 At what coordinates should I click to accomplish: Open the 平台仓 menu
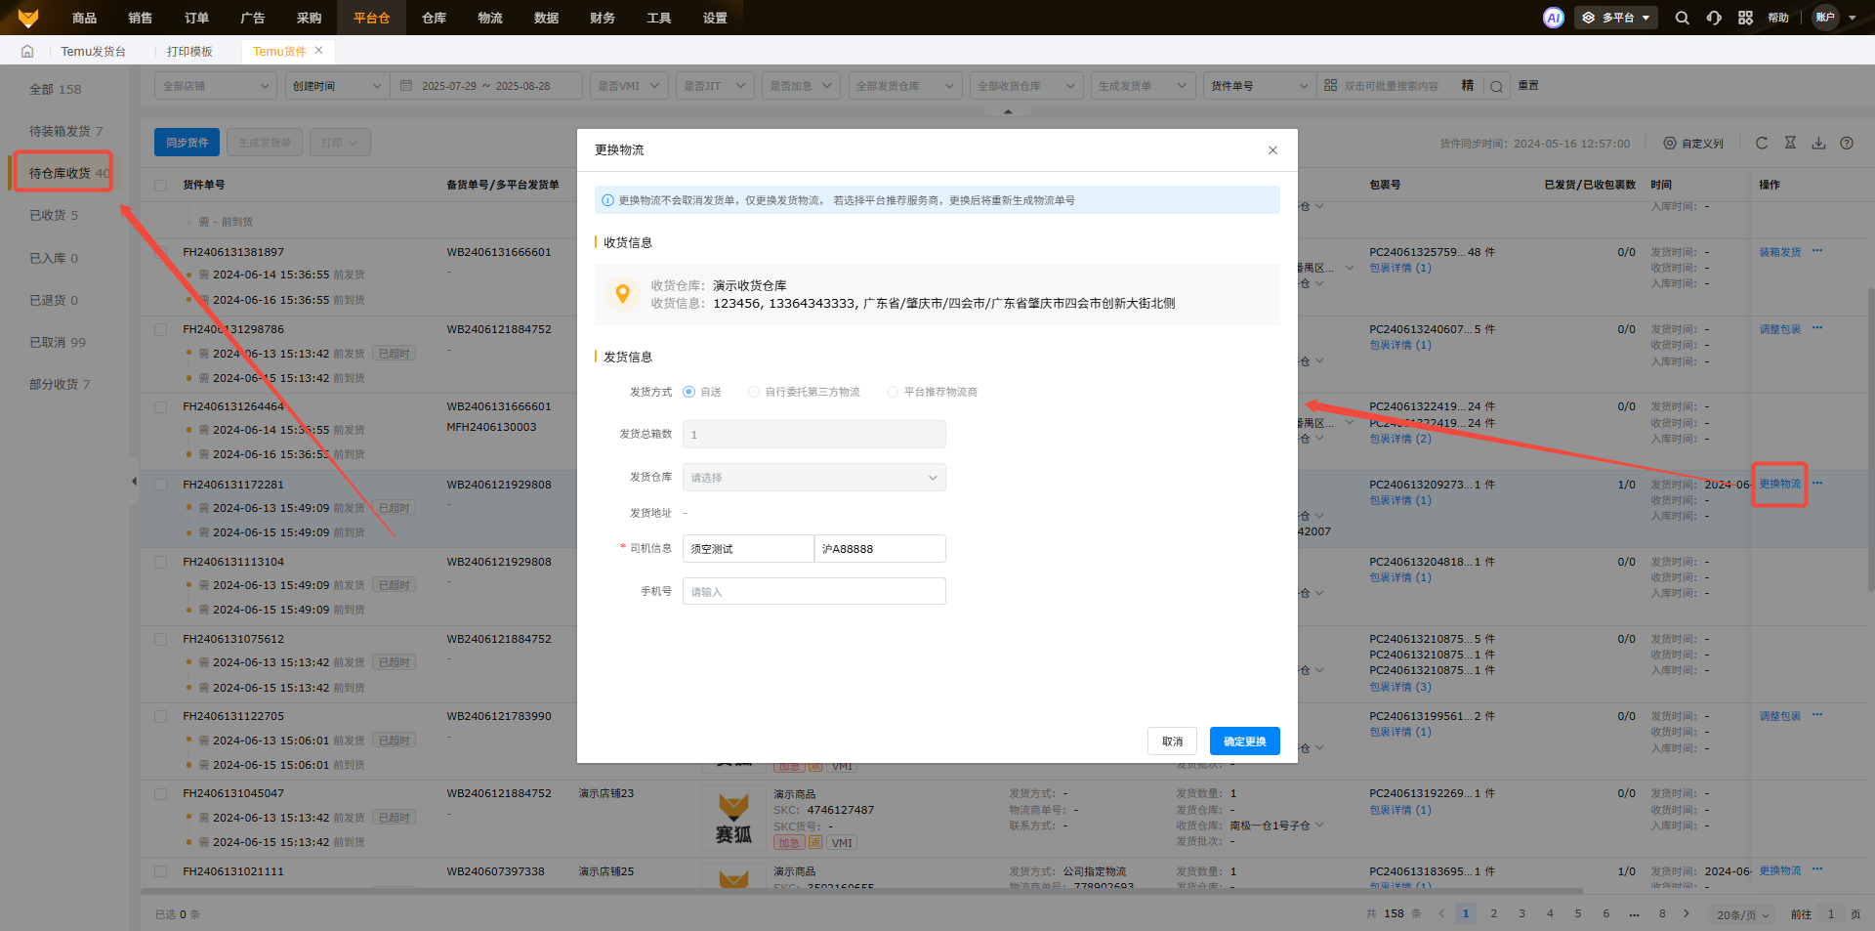coord(371,18)
